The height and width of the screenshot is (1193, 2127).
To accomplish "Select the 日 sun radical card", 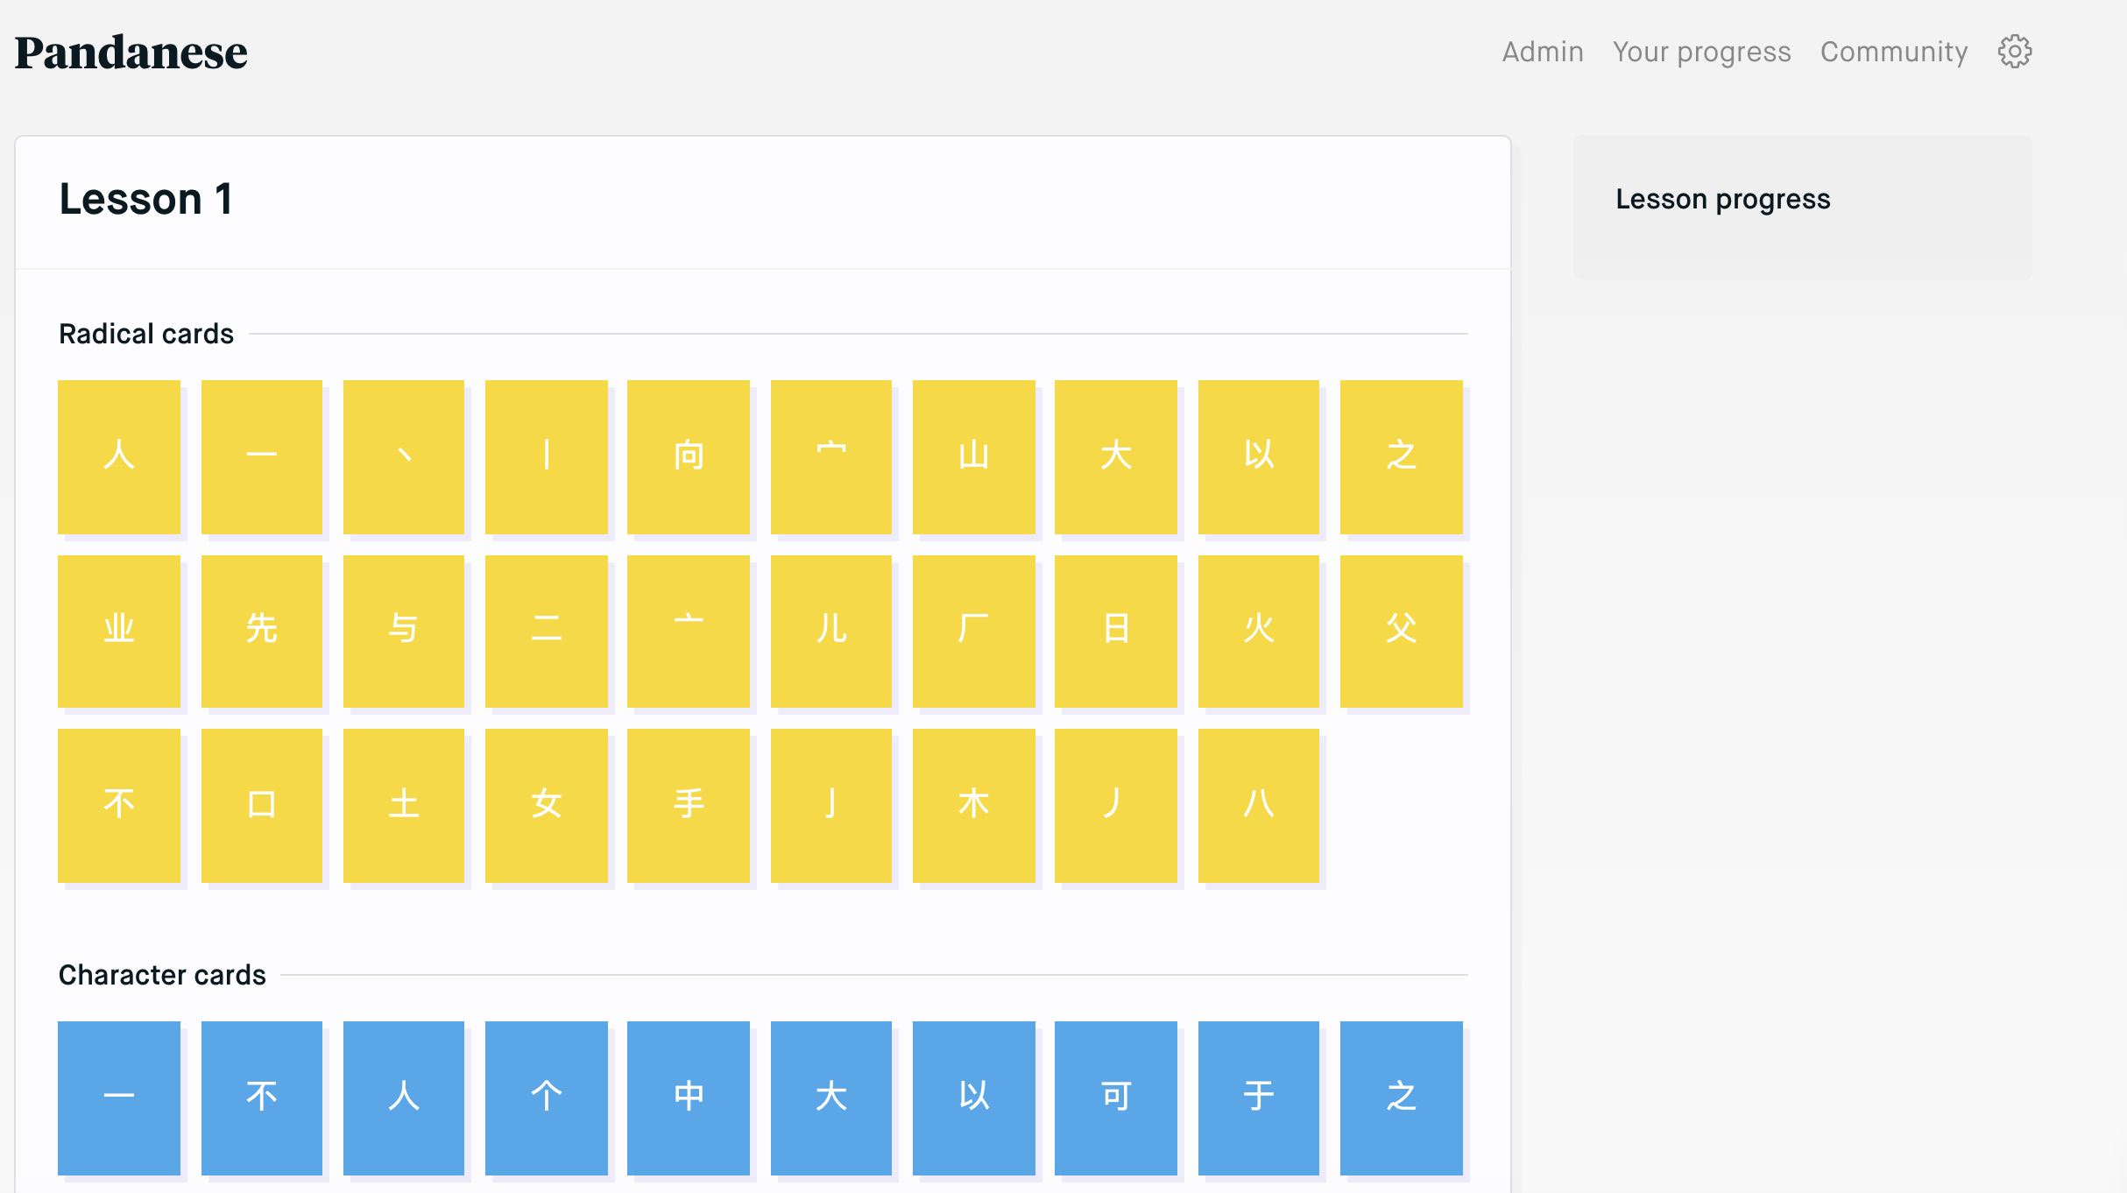I will 1115,631.
